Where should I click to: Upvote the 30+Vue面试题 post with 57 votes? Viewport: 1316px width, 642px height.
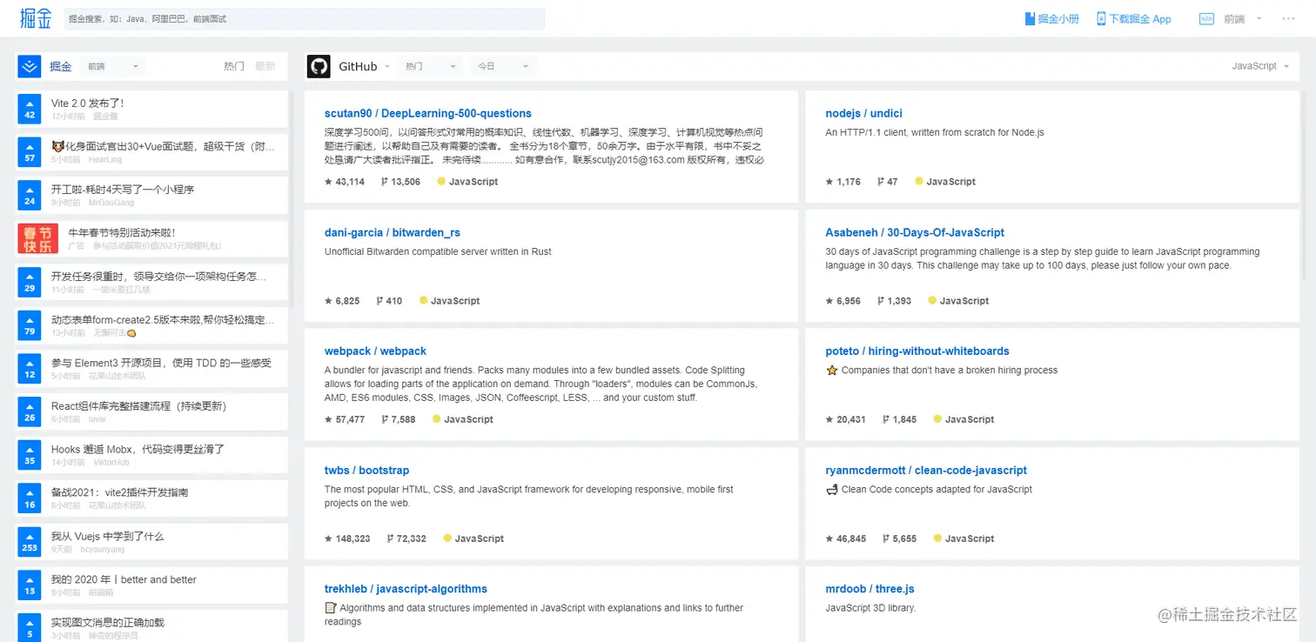[x=30, y=152]
